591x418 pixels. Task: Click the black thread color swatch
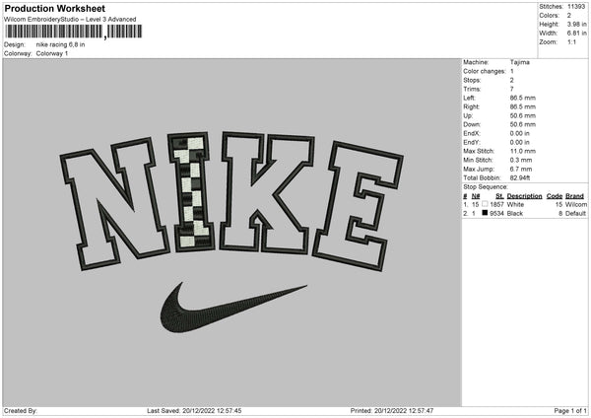[x=485, y=213]
